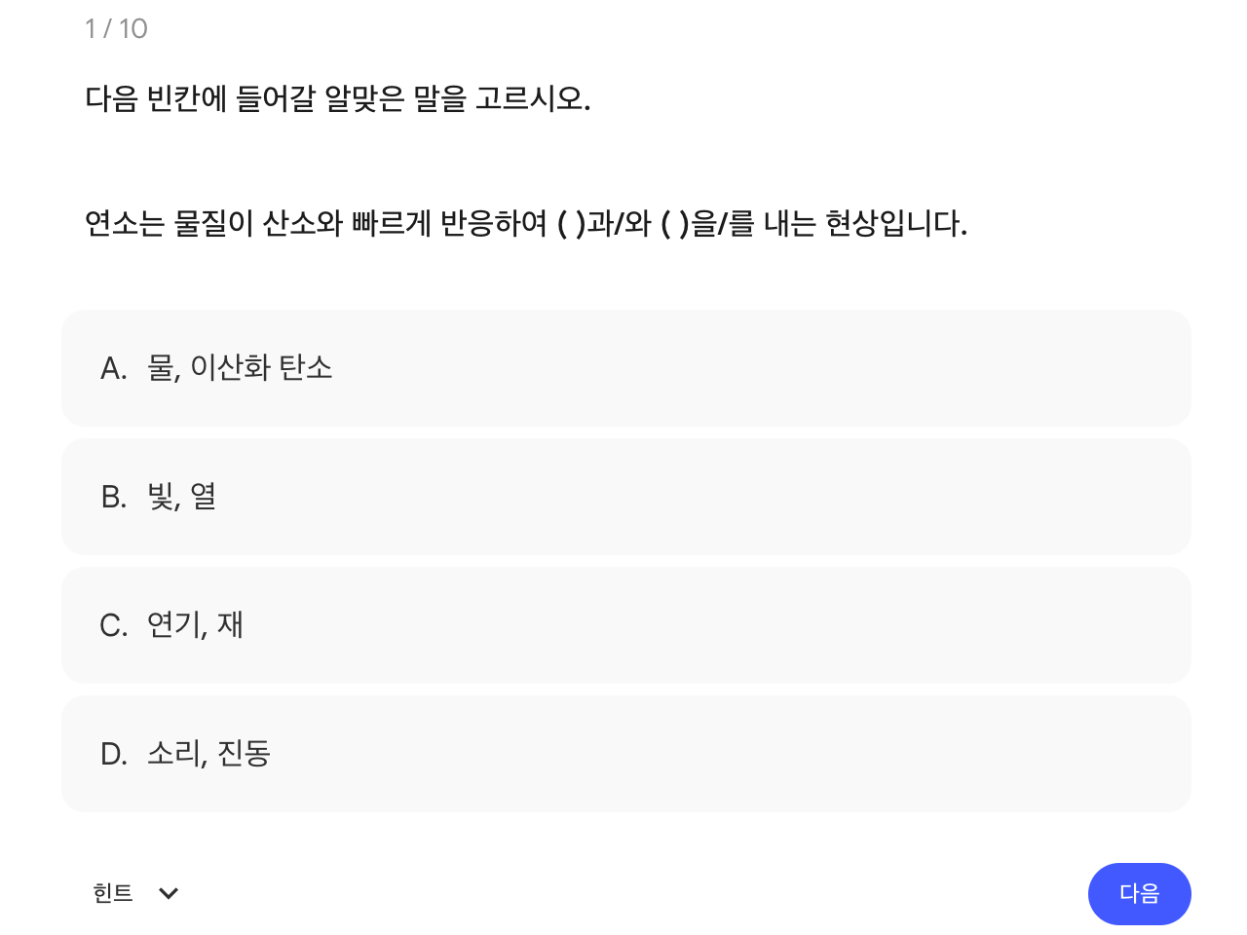Click the letter label A.
This screenshot has width=1247, height=935.
(x=113, y=369)
